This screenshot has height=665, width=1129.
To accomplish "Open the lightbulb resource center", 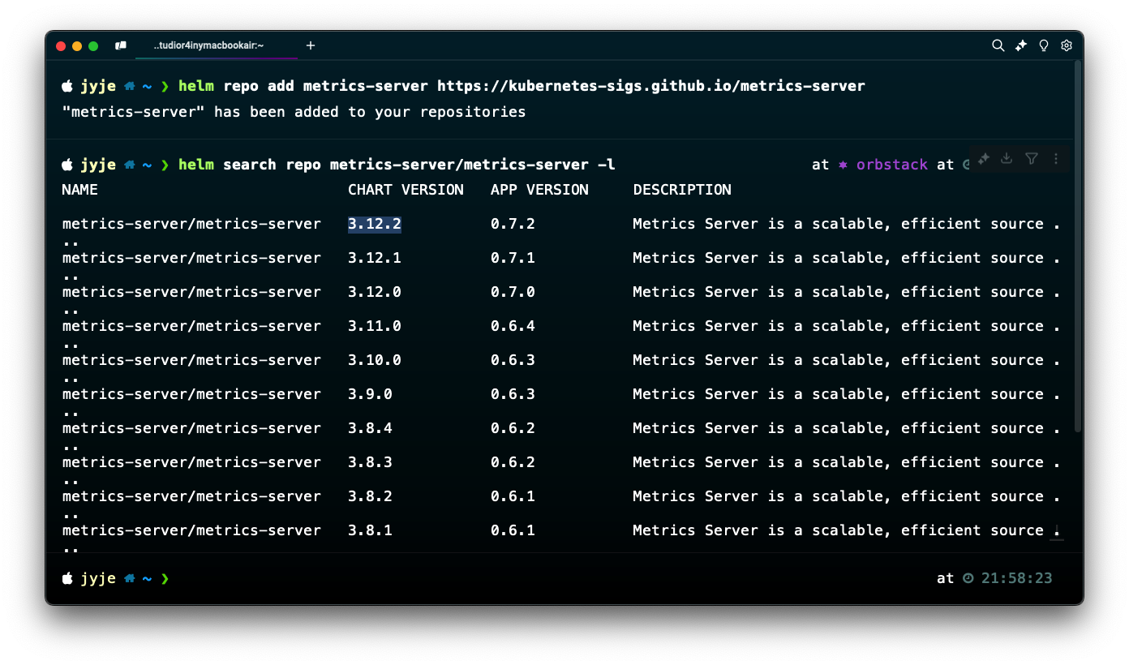I will pos(1044,46).
